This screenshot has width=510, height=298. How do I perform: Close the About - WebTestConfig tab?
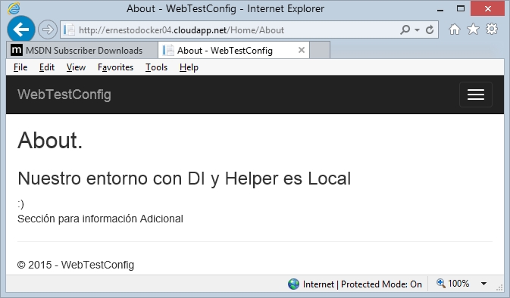coord(302,50)
